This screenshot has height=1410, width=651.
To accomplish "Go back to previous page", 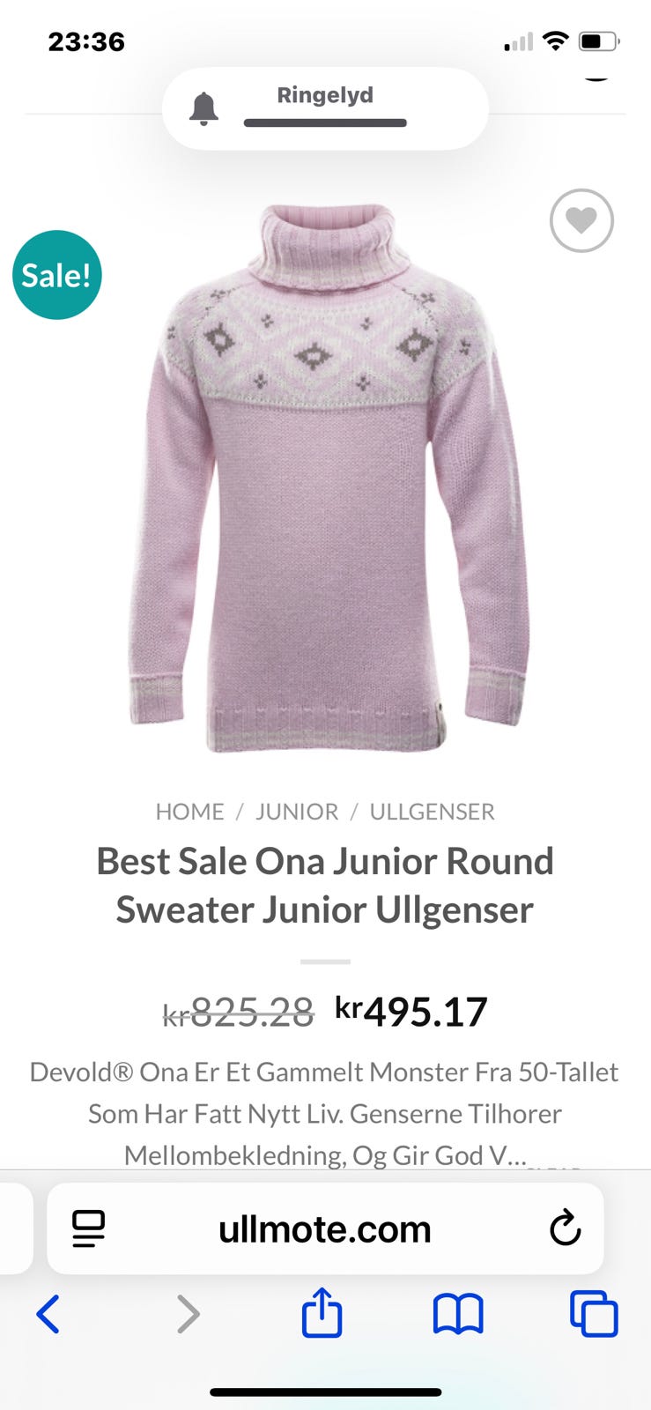I will [x=48, y=1314].
